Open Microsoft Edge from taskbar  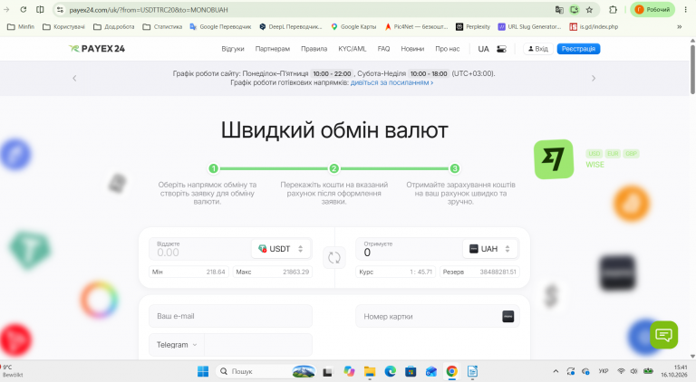(x=391, y=371)
